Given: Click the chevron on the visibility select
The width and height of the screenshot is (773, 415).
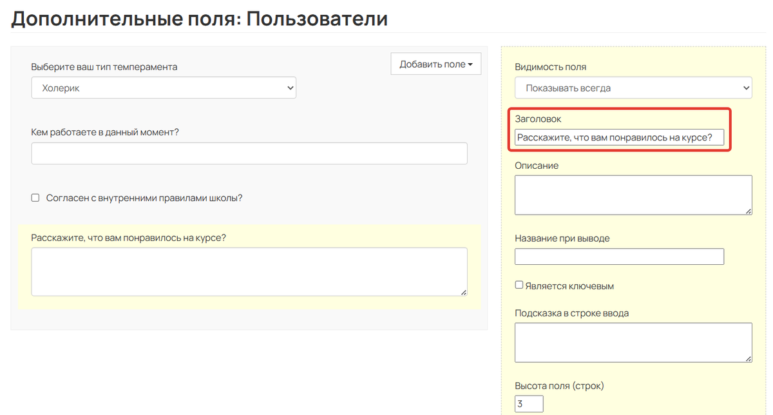Looking at the screenshot, I should click(745, 88).
